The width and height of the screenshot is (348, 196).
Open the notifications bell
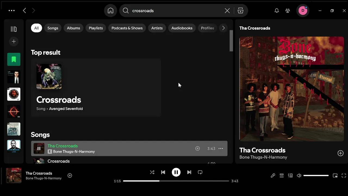277,11
